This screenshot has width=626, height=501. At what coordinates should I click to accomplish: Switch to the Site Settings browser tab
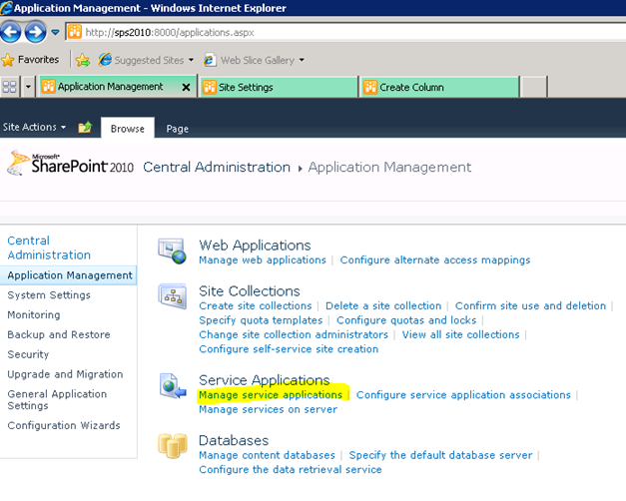[x=279, y=87]
